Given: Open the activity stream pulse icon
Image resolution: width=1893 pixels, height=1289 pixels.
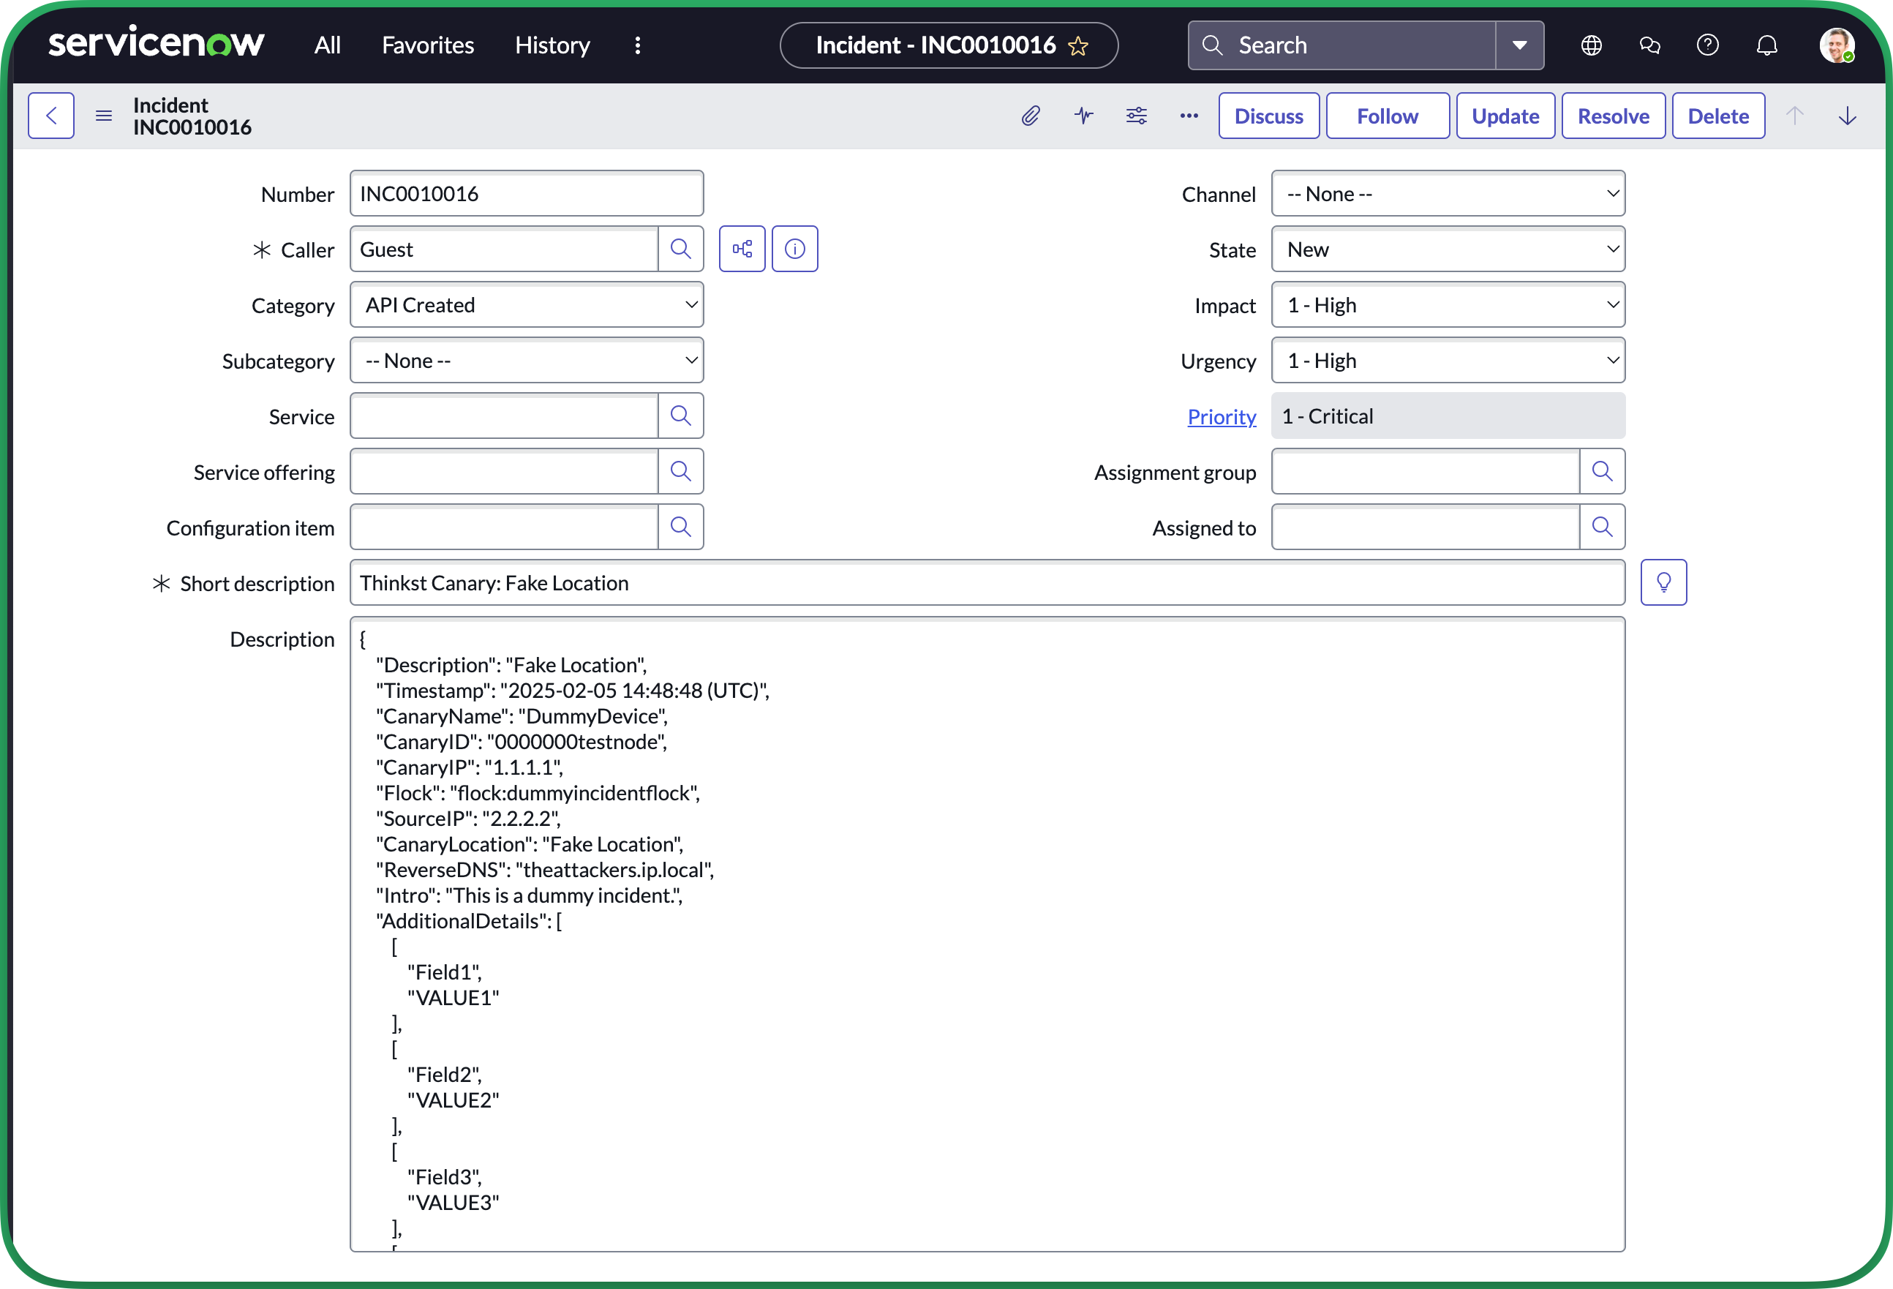Looking at the screenshot, I should click(1083, 116).
